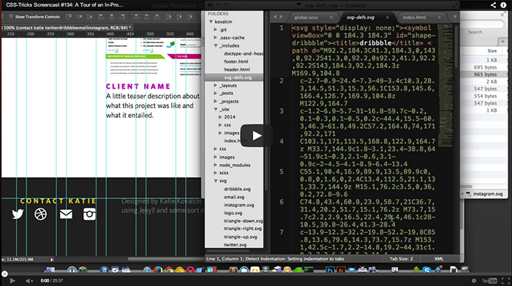Click Photoshop's Align Vertical Centers icon

click(79, 16)
